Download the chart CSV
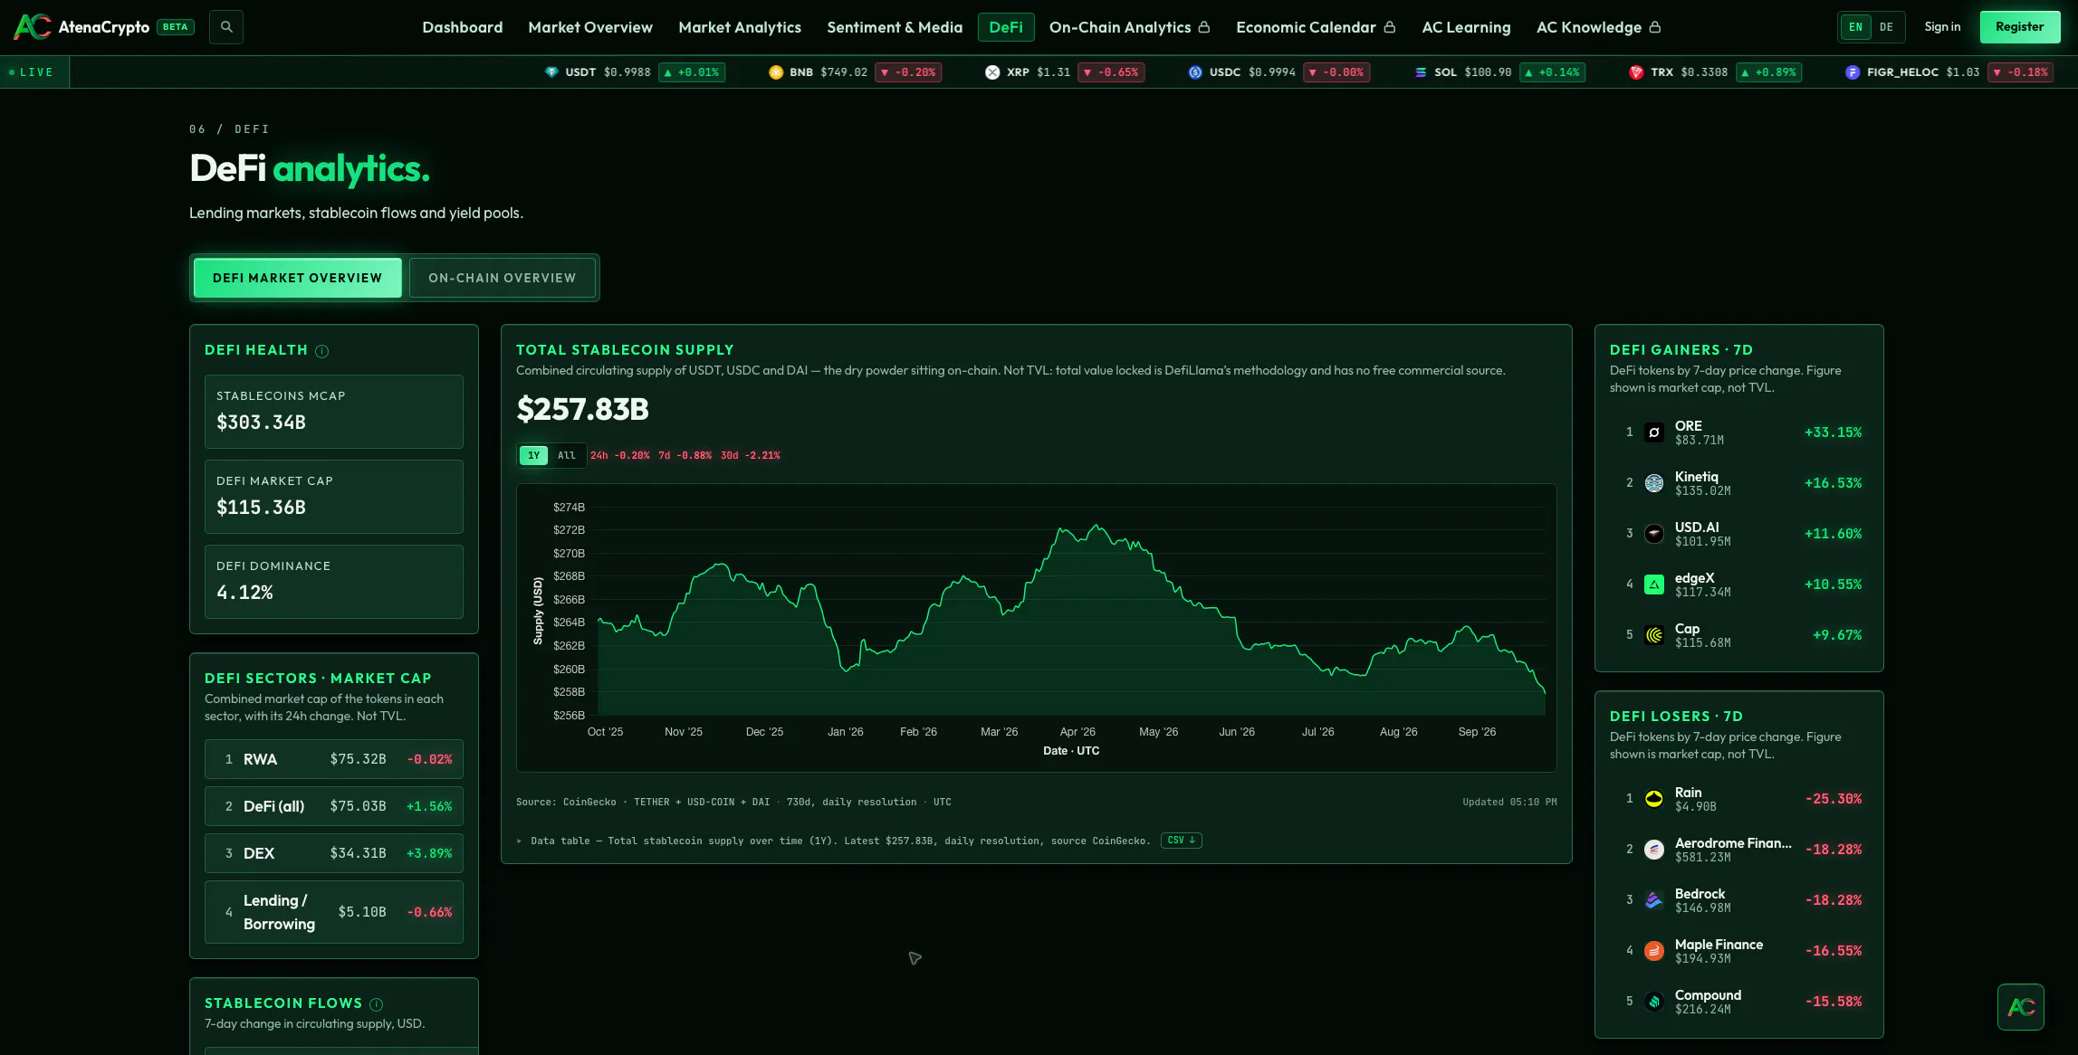Image resolution: width=2078 pixels, height=1055 pixels. click(1181, 841)
